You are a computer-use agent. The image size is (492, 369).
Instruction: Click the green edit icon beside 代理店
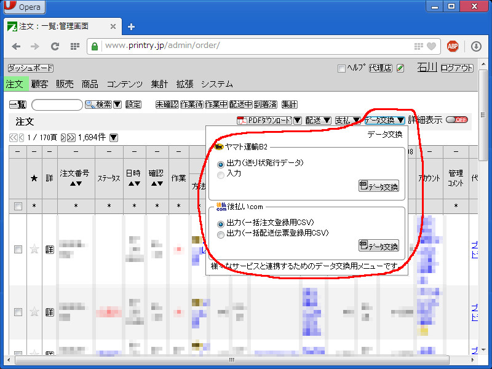(400, 68)
